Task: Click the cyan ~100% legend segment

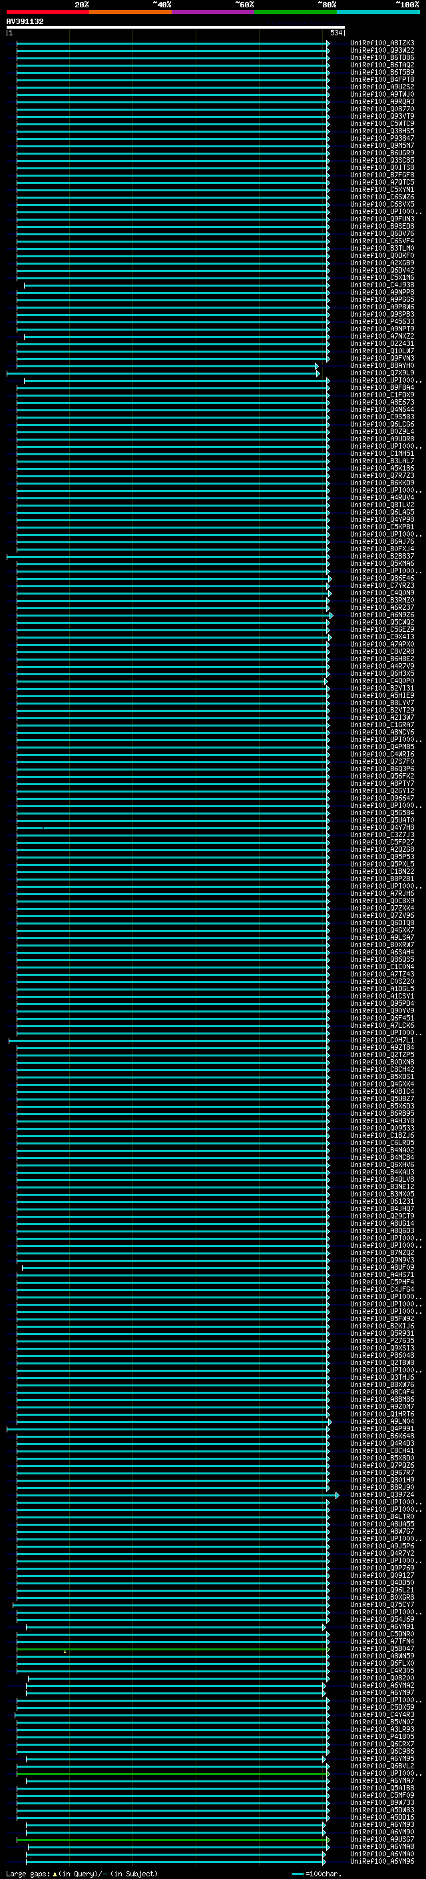Action: (378, 12)
